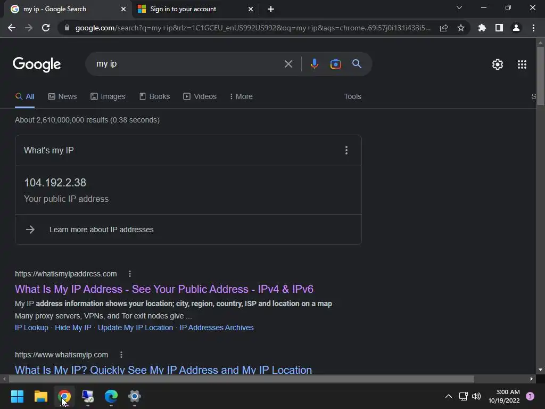Viewport: 545px width, 409px height.
Task: Click the https://www.whatismyip.com URL text
Action: [62, 355]
